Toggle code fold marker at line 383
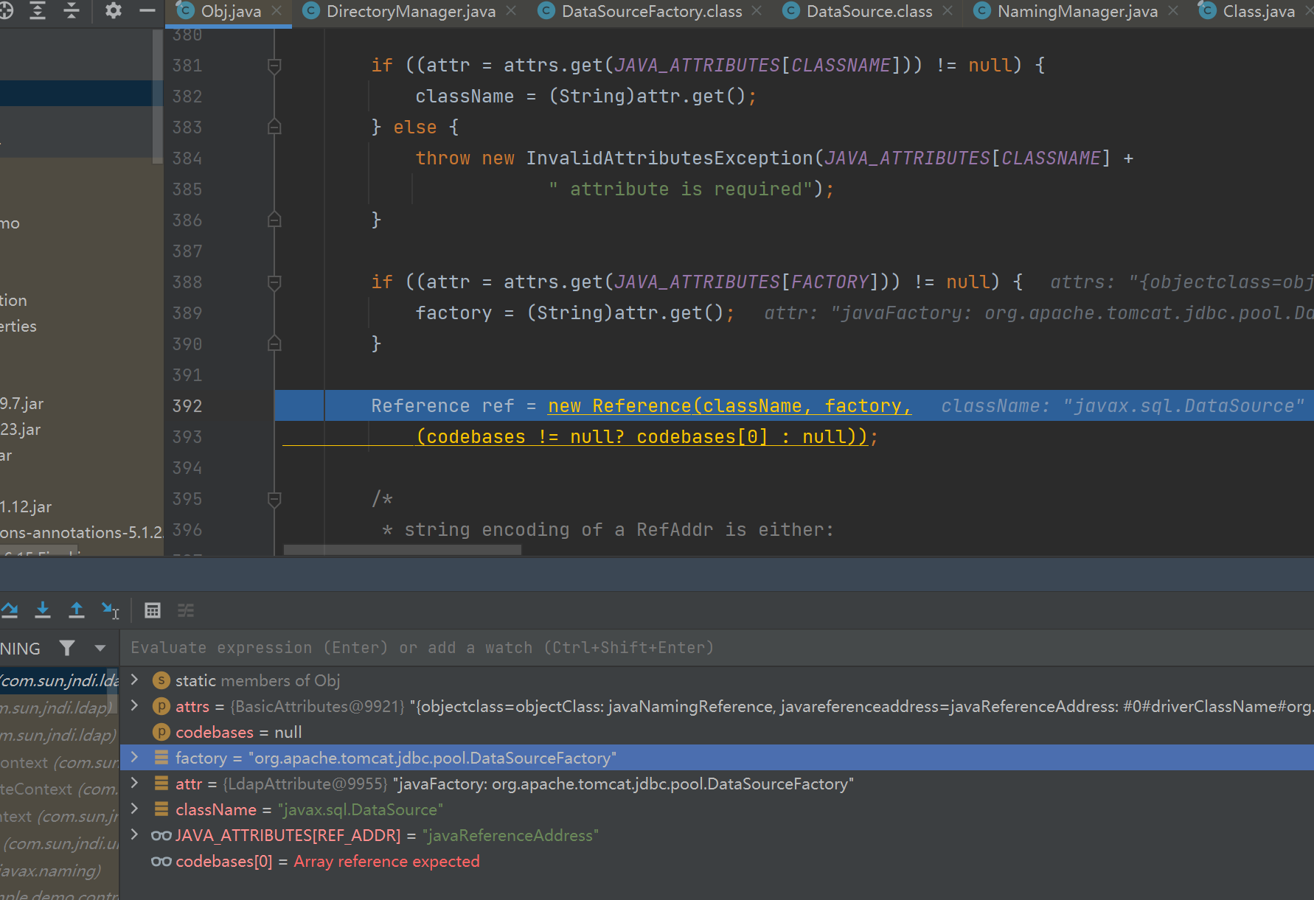The width and height of the screenshot is (1314, 900). 274,128
